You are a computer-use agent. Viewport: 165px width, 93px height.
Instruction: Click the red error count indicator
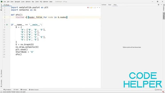point(88,7)
